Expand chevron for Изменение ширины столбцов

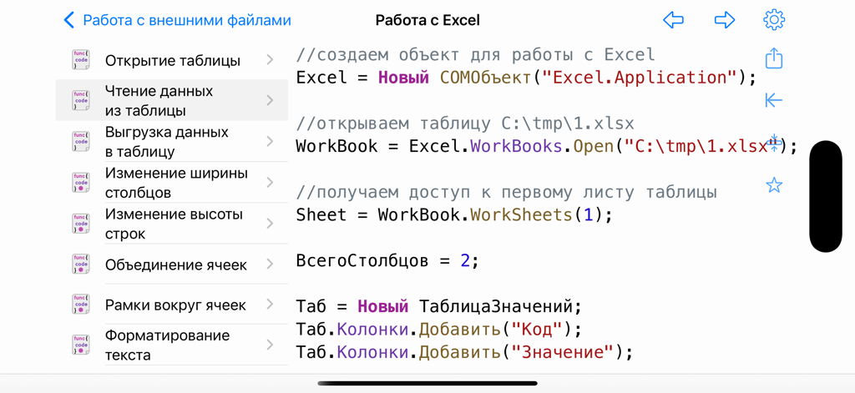pos(270,183)
